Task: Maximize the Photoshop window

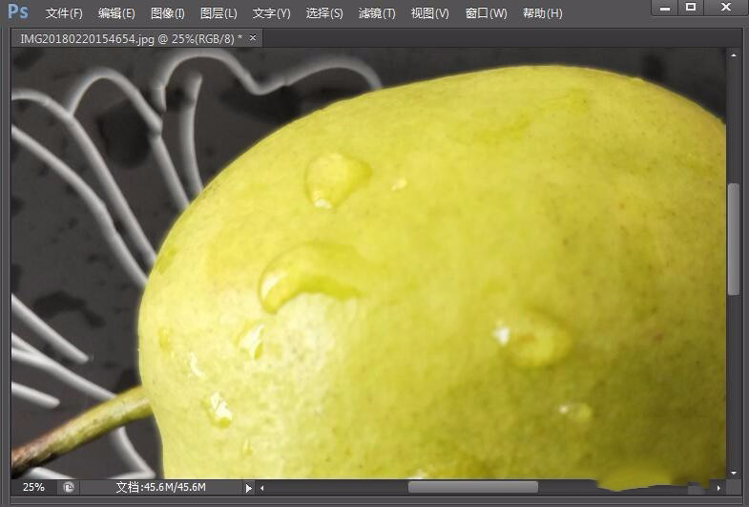Action: click(692, 8)
